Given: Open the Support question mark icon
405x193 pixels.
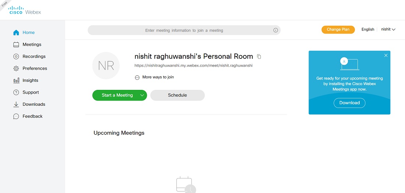Looking at the screenshot, I should [16, 92].
